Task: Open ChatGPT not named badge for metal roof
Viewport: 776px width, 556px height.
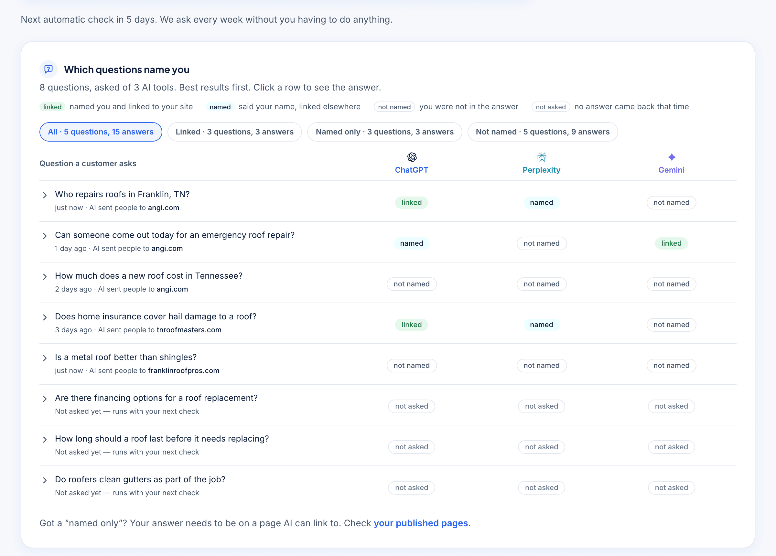Action: click(412, 365)
